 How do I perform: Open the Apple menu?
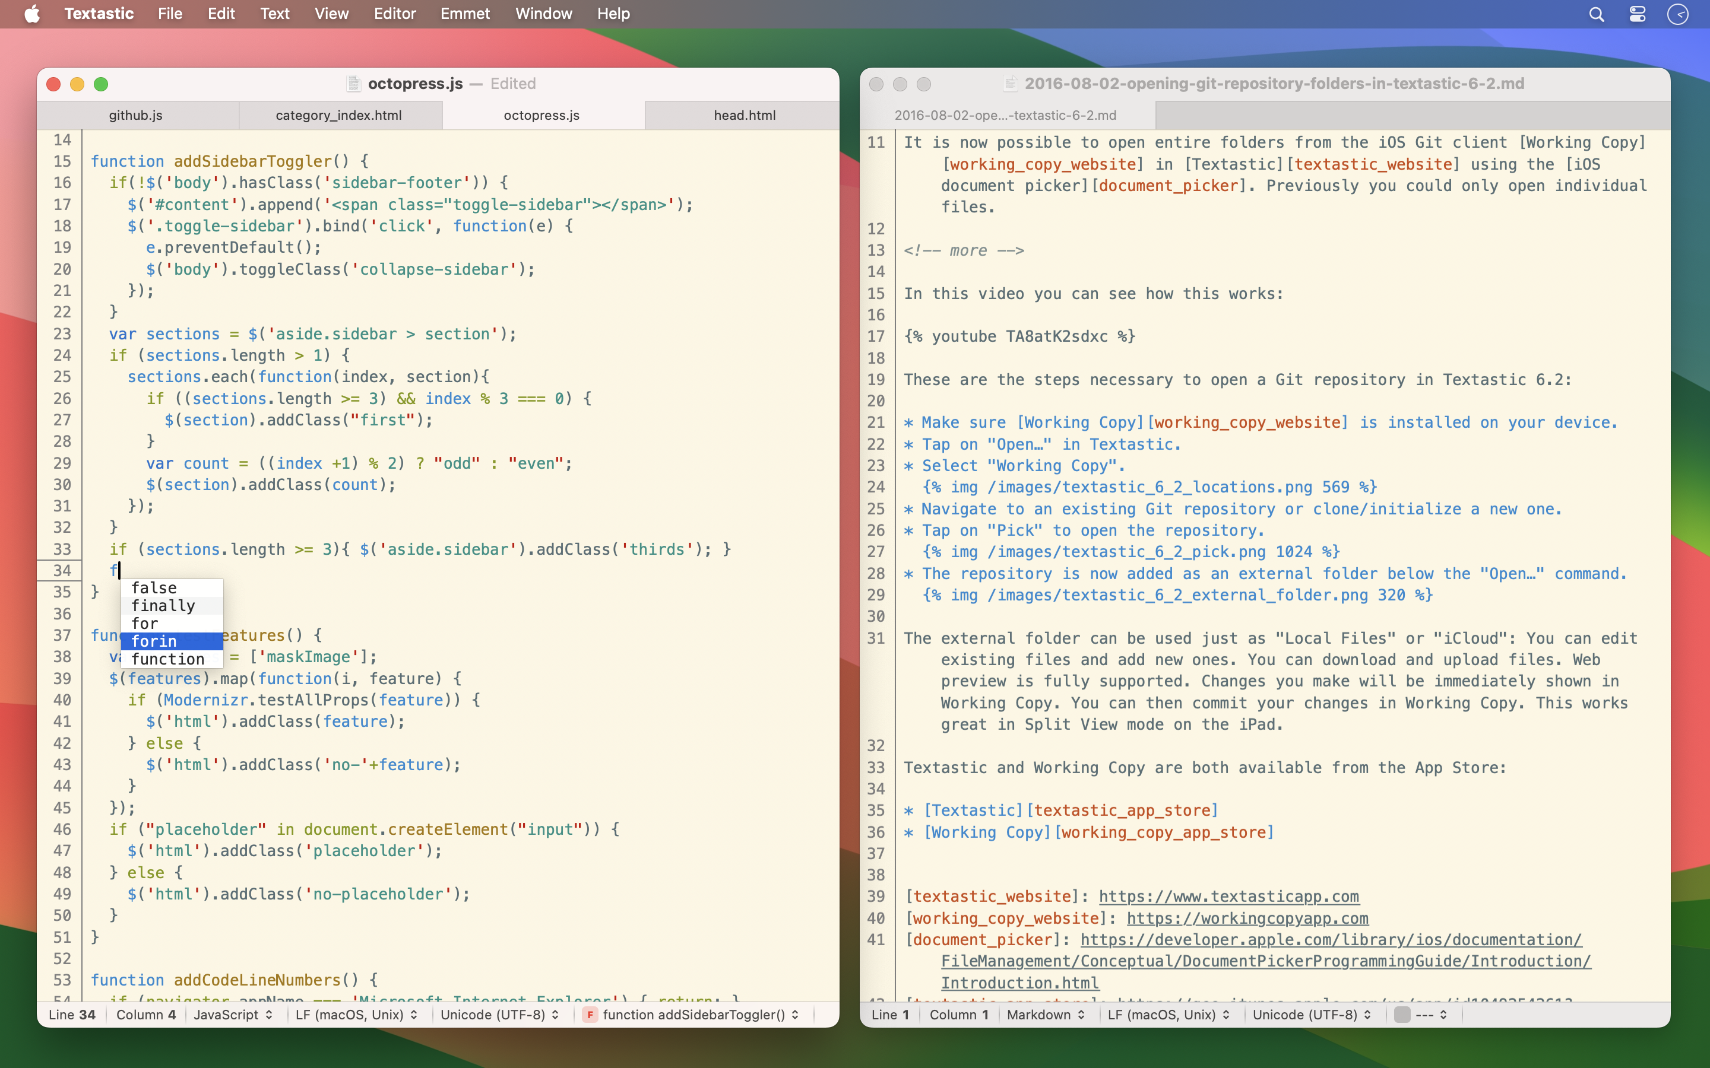[x=33, y=14]
